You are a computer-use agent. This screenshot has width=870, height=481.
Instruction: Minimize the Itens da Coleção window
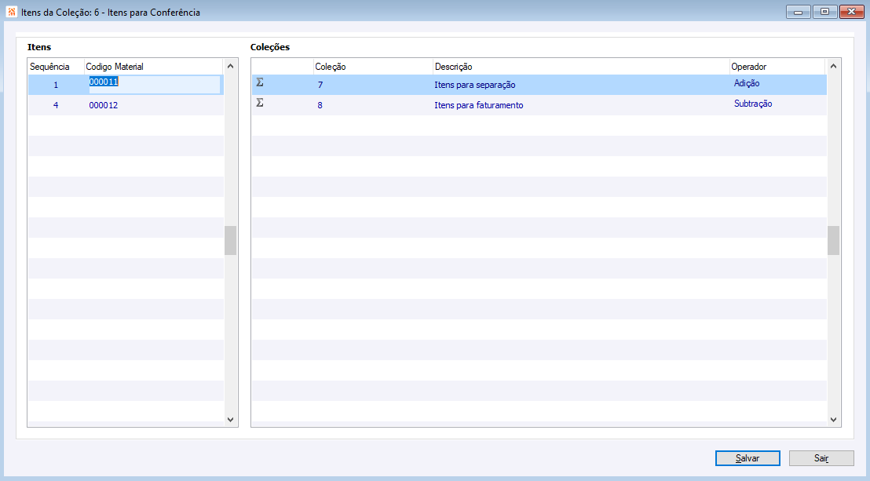(x=799, y=12)
